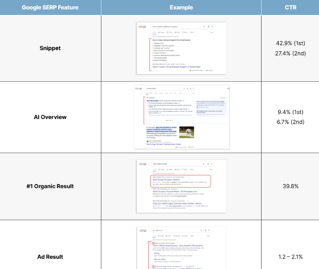Select the '#1 Organic Result' row label
Viewport: 319px width, 269px height.
(x=50, y=186)
